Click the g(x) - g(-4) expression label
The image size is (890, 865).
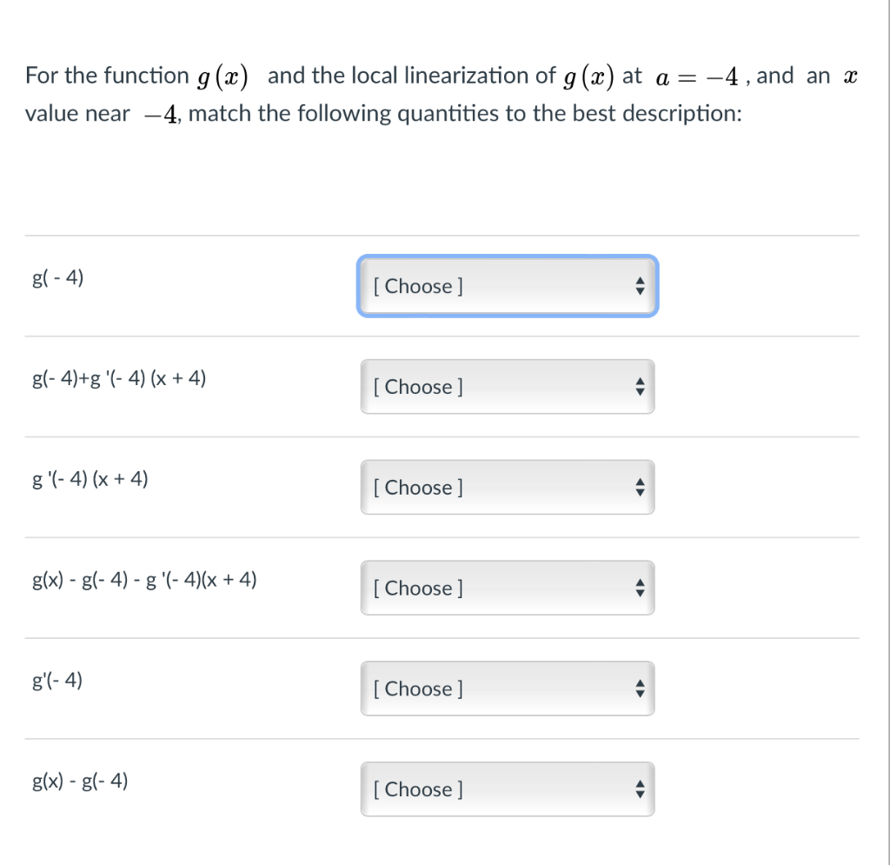pyautogui.click(x=78, y=781)
